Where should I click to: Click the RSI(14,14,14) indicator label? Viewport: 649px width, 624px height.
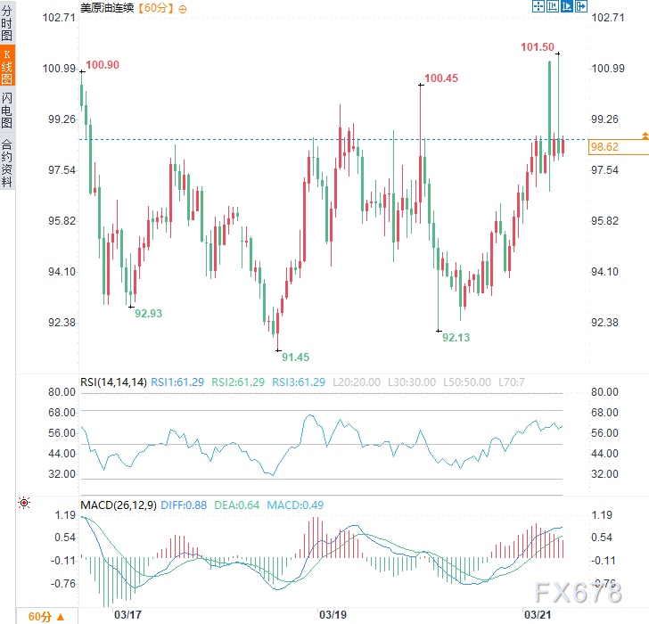tap(113, 382)
